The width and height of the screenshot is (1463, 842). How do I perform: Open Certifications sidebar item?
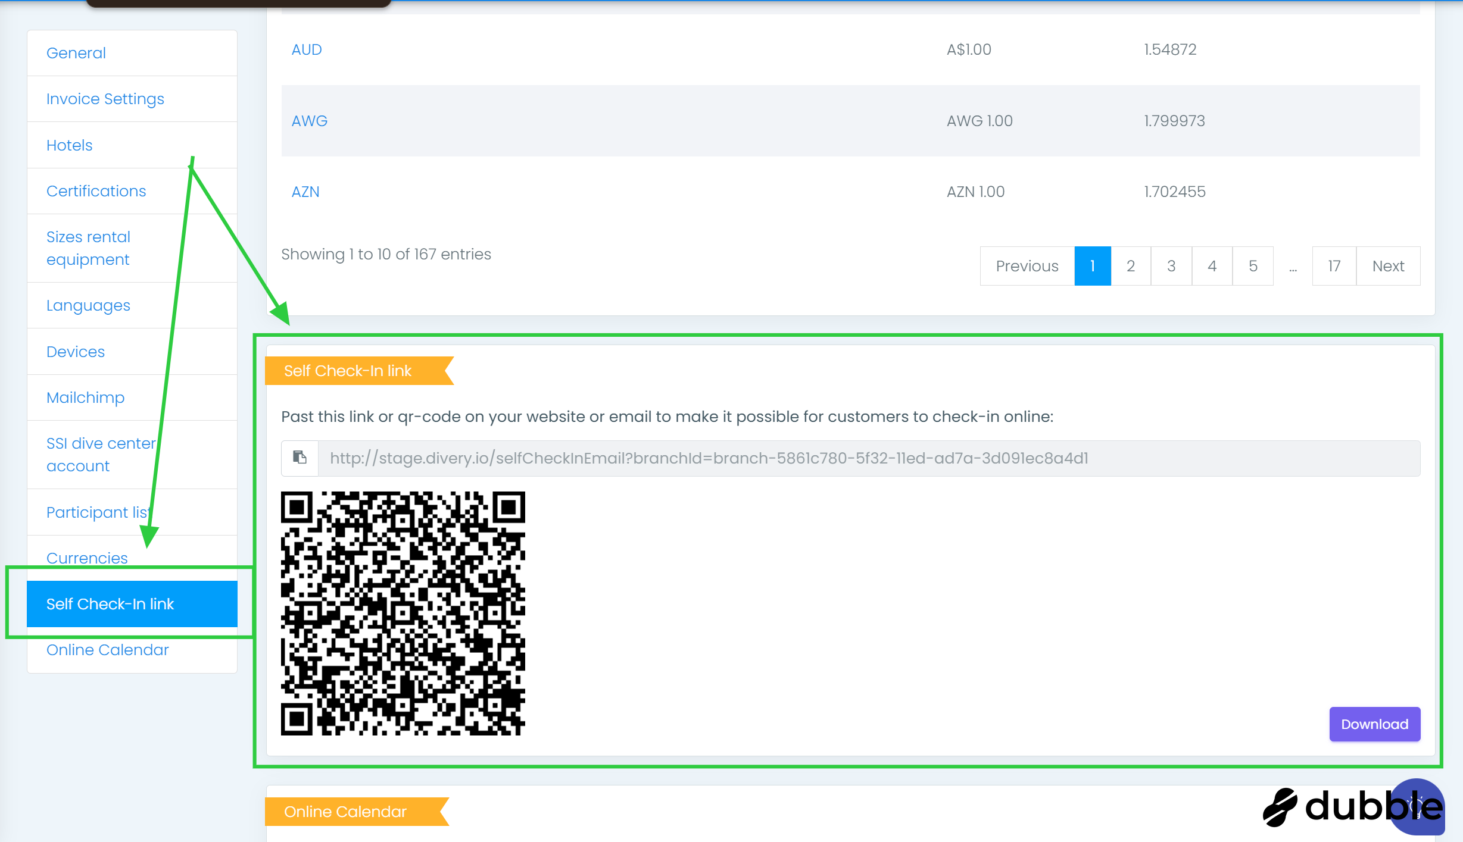(x=96, y=191)
